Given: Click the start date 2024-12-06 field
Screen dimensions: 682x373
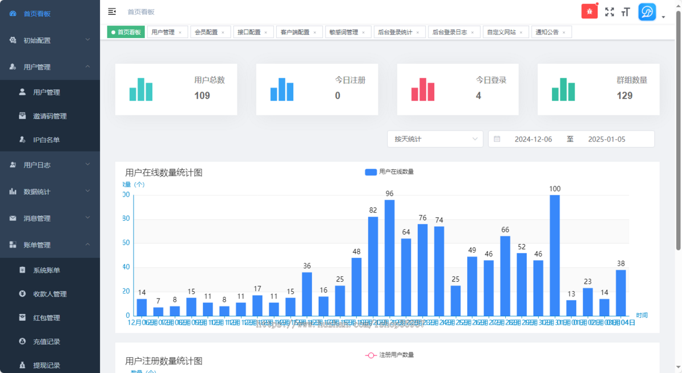Looking at the screenshot, I should tap(533, 139).
